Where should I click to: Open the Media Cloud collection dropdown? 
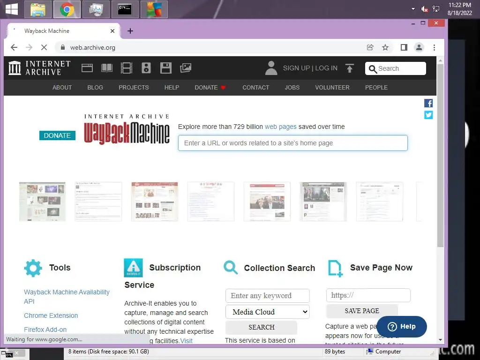point(267,312)
